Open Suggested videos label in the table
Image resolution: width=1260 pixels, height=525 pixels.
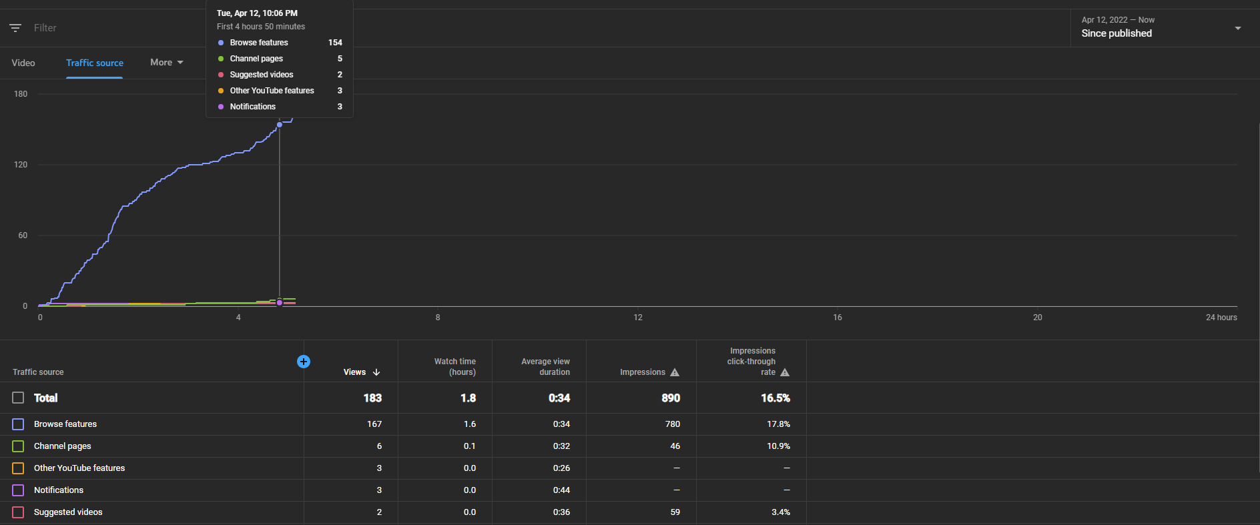pyautogui.click(x=68, y=512)
